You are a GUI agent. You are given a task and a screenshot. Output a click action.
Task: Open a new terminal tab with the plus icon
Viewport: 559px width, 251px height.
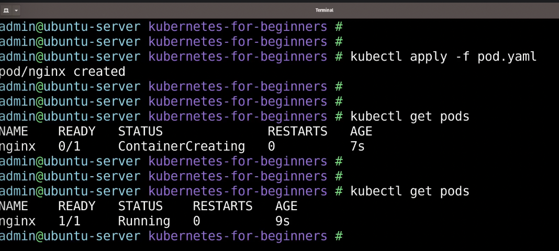pos(6,10)
